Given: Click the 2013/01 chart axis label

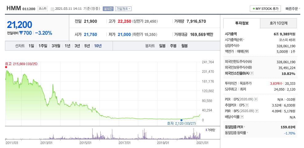Looking at the screenshot, I should point(47,143).
